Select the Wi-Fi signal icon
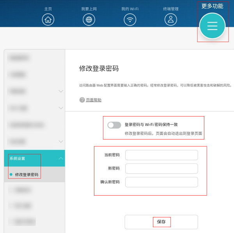Viewport: 234px width, 233px height. [130, 19]
